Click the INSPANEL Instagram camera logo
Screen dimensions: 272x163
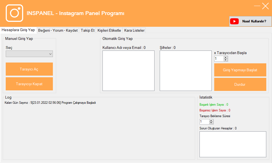click(x=14, y=13)
